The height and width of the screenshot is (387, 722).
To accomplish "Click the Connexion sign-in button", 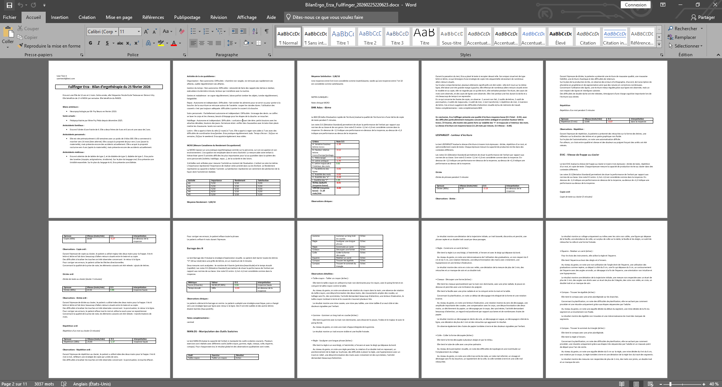I will (x=635, y=5).
